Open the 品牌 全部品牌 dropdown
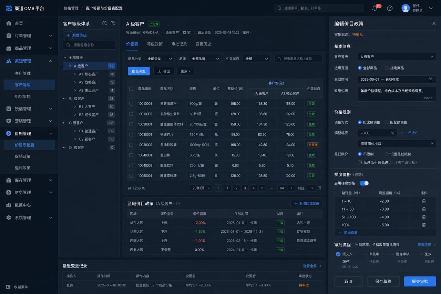 pyautogui.click(x=205, y=59)
